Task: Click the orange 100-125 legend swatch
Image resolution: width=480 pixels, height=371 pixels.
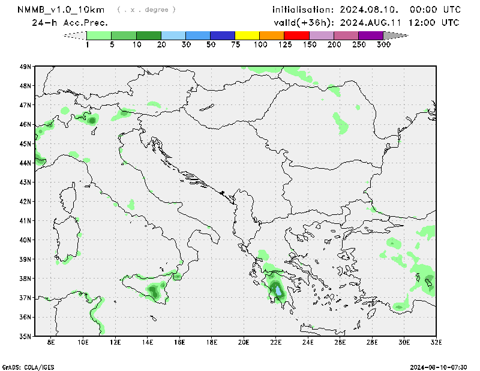Action: click(272, 36)
